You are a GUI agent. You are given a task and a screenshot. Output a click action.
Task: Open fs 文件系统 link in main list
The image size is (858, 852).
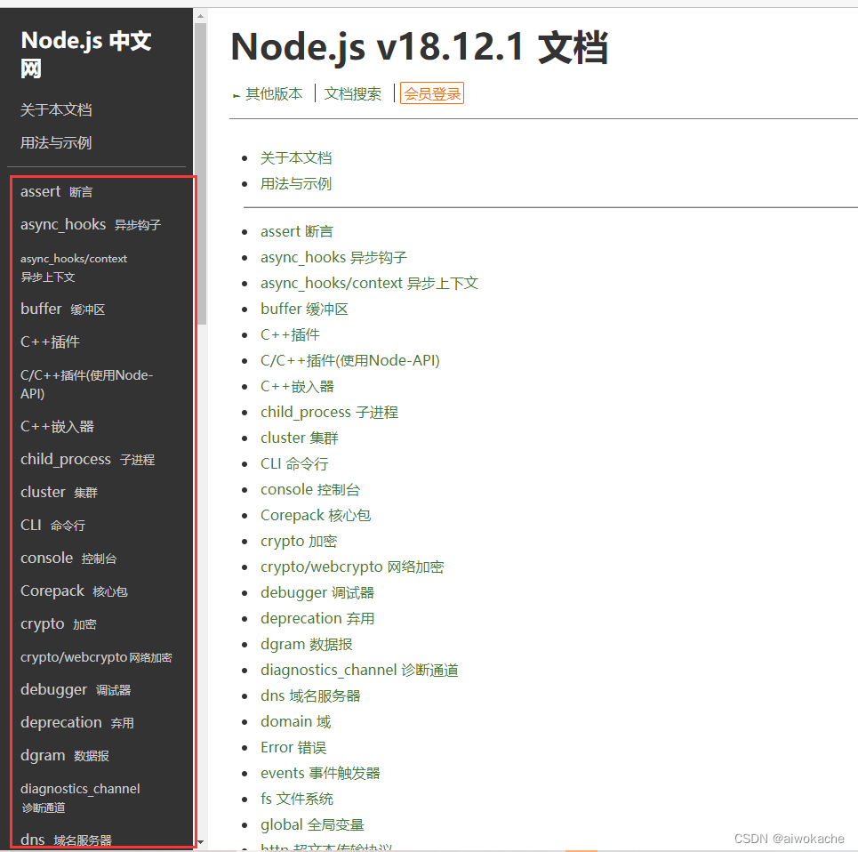(x=297, y=799)
